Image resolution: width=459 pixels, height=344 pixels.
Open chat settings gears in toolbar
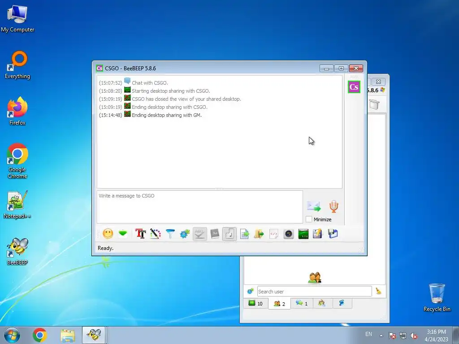185,234
